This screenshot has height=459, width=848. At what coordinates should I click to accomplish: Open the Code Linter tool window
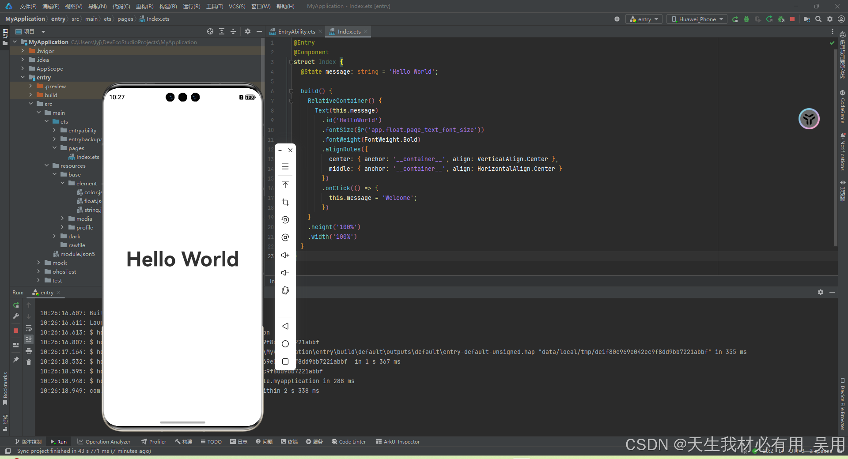click(348, 441)
